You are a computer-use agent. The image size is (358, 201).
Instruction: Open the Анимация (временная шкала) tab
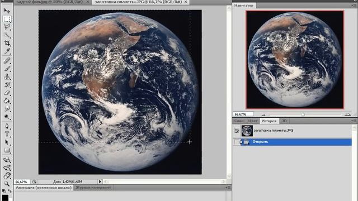44,188
